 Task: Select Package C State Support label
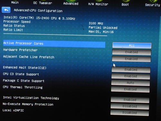click(24, 81)
